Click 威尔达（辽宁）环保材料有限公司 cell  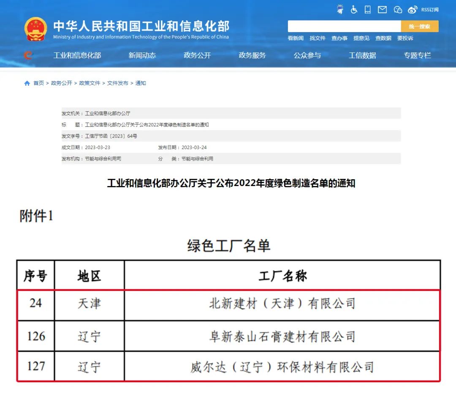coord(282,367)
